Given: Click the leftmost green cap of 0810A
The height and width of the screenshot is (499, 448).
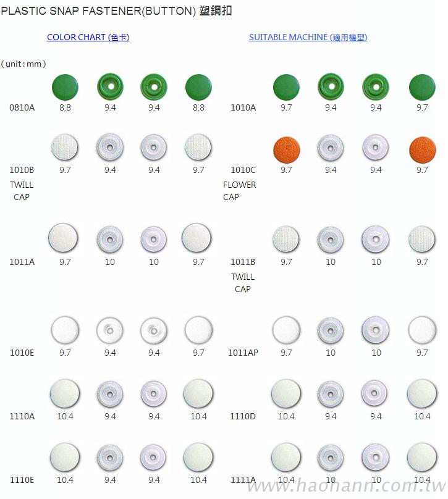Looking at the screenshot, I should [65, 86].
